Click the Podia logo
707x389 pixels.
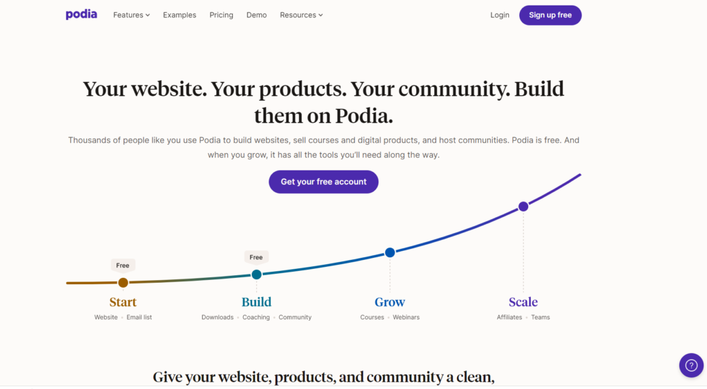coord(81,14)
